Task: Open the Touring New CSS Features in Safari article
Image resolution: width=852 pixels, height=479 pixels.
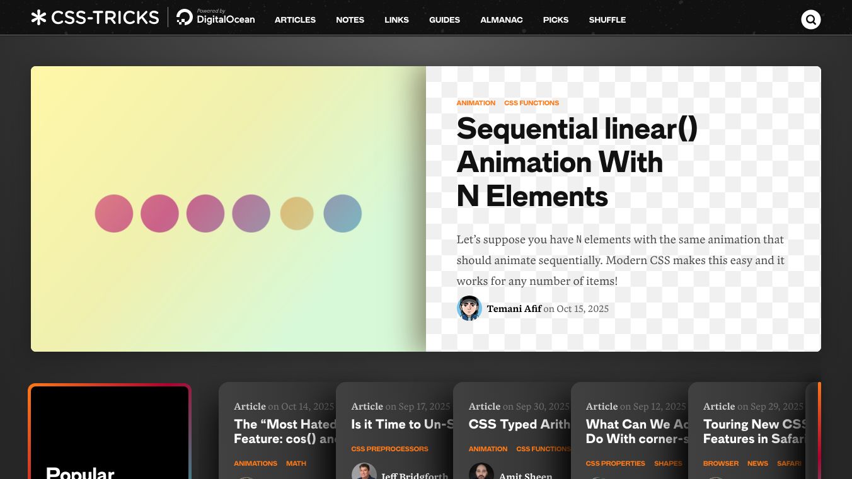Action: [x=755, y=432]
